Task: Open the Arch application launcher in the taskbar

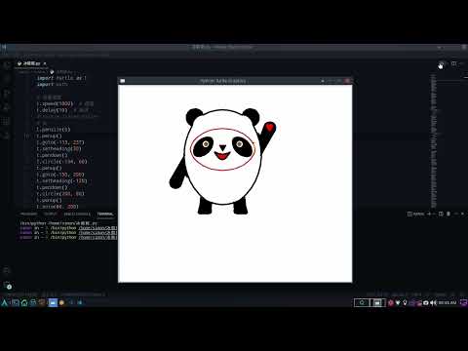Action: [x=5, y=303]
